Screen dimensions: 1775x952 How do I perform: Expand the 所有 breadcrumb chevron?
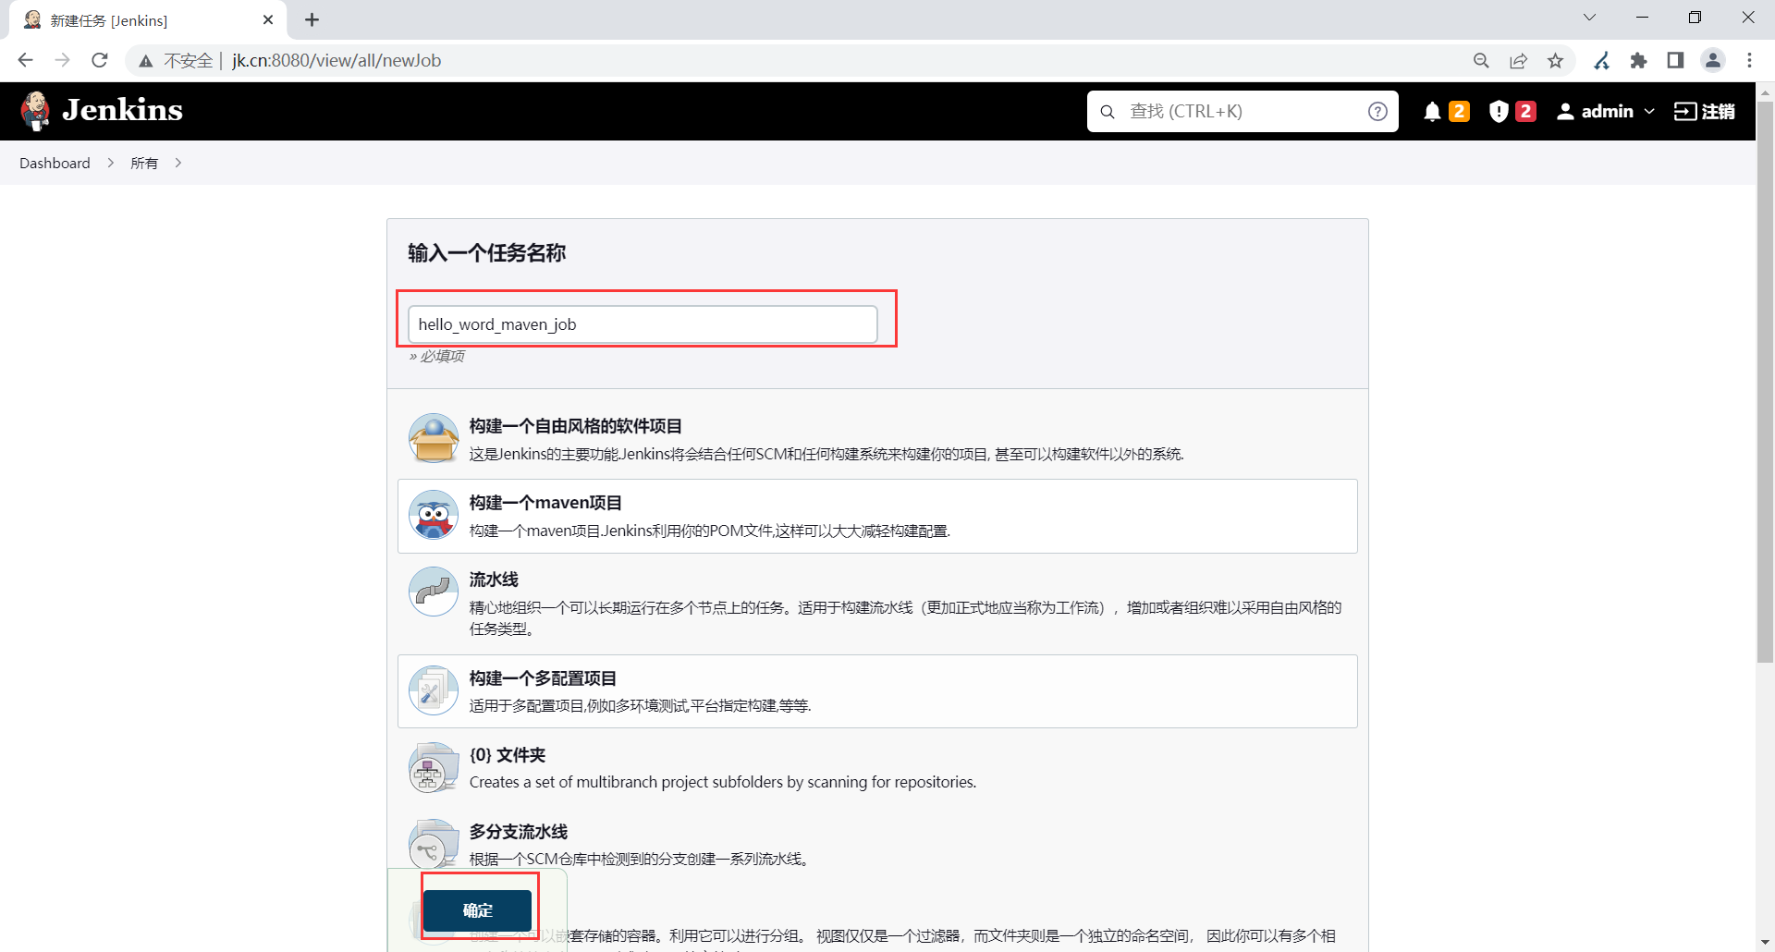coord(178,163)
